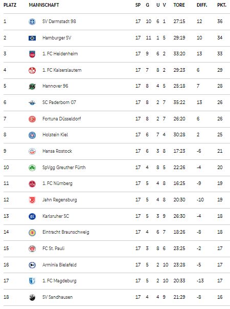Click the PKT. column header

[x=222, y=5]
